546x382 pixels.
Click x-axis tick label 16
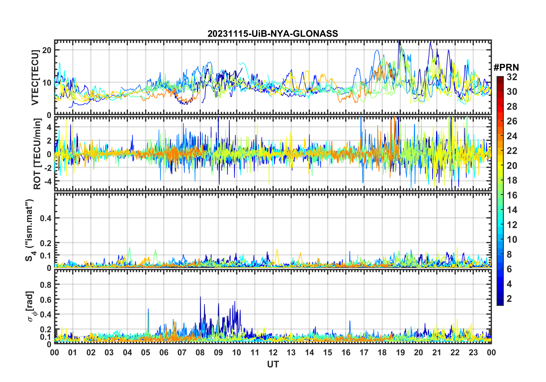346,353
